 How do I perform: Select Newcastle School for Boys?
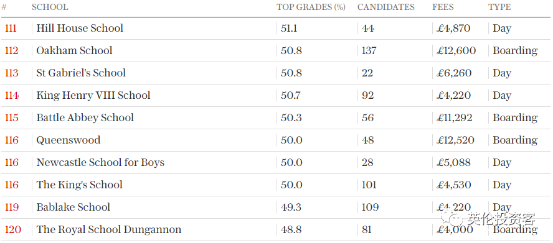[x=100, y=162]
